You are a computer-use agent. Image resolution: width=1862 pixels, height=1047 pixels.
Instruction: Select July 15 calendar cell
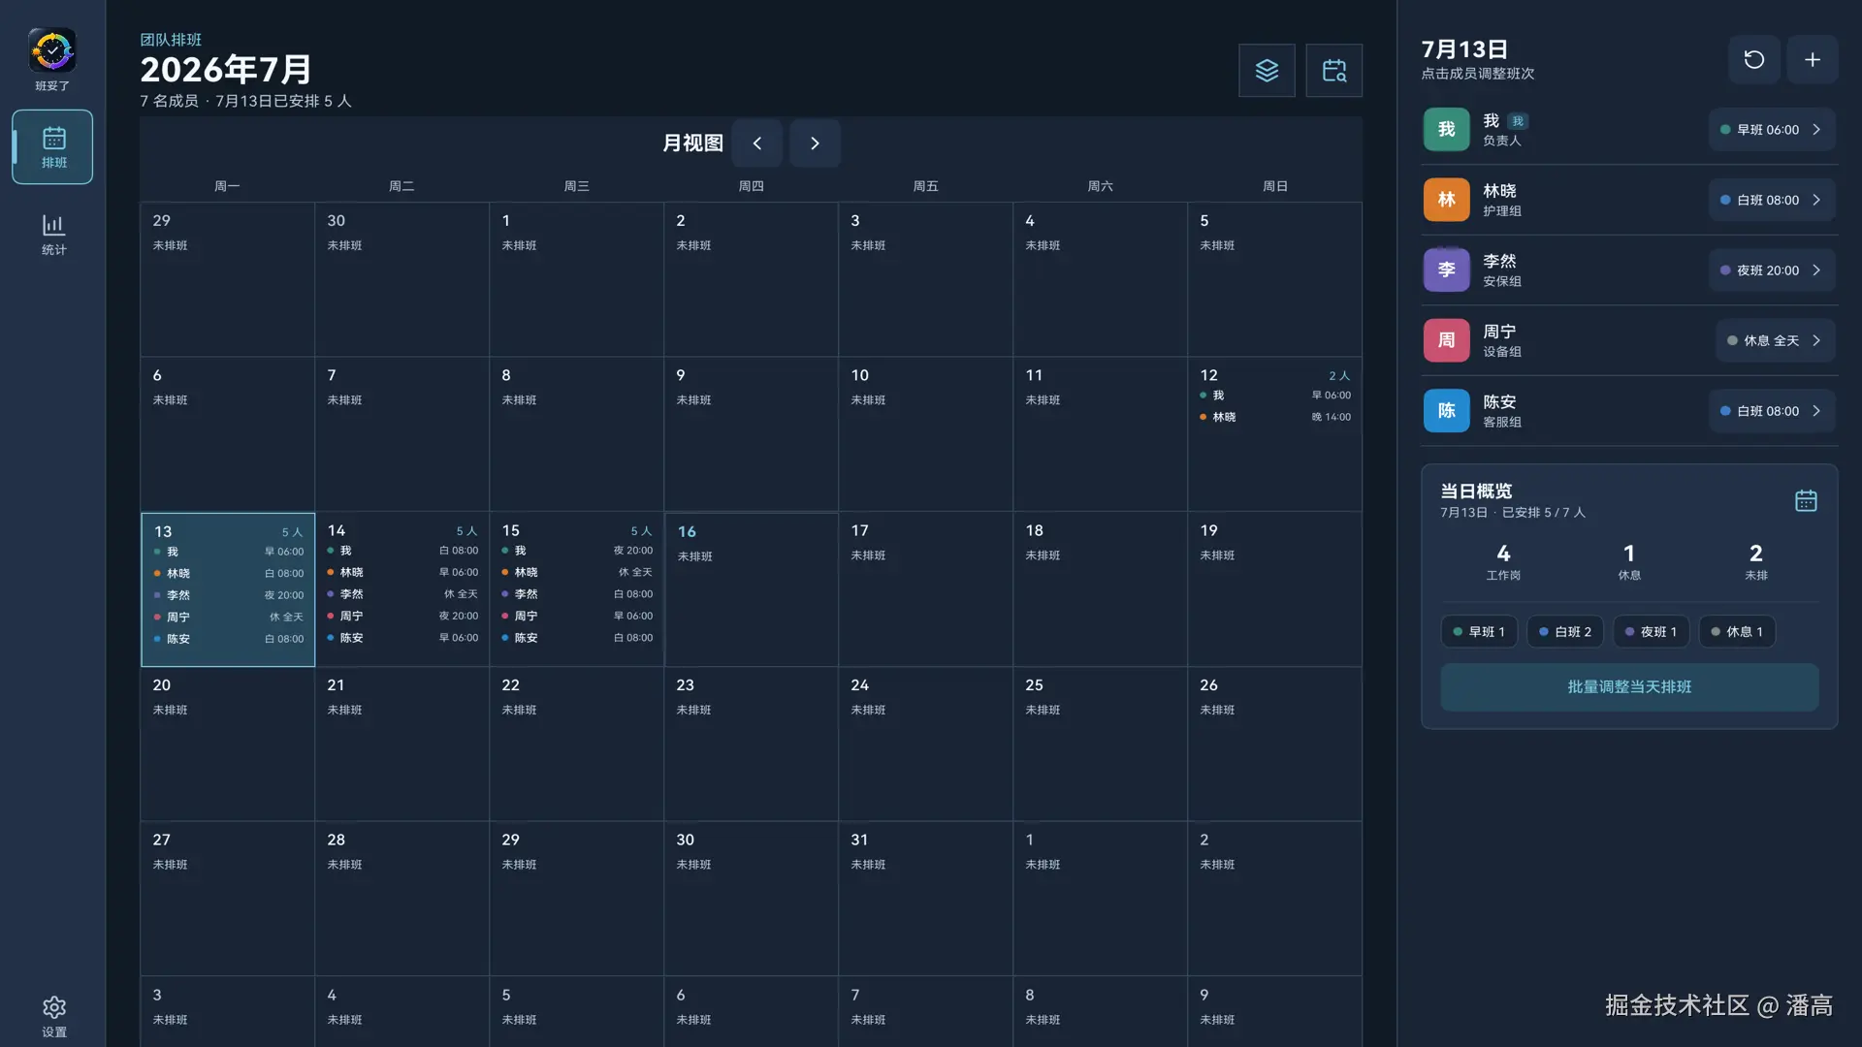click(577, 589)
